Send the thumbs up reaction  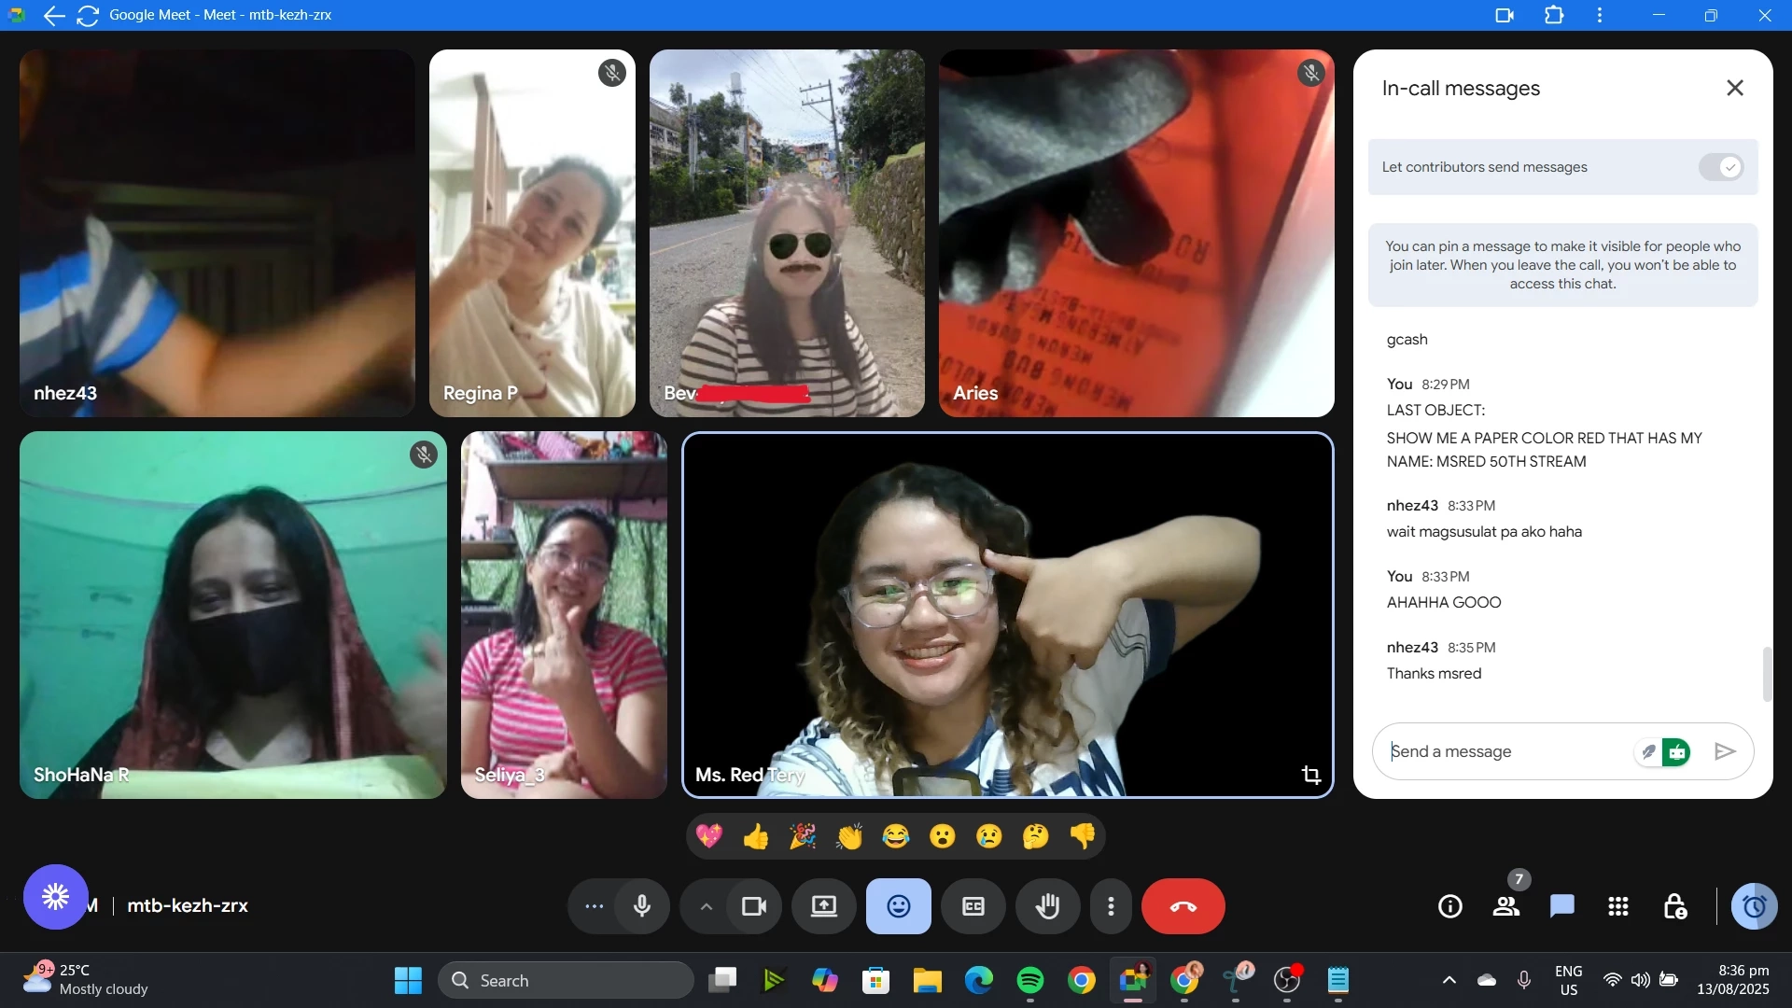pyautogui.click(x=756, y=836)
